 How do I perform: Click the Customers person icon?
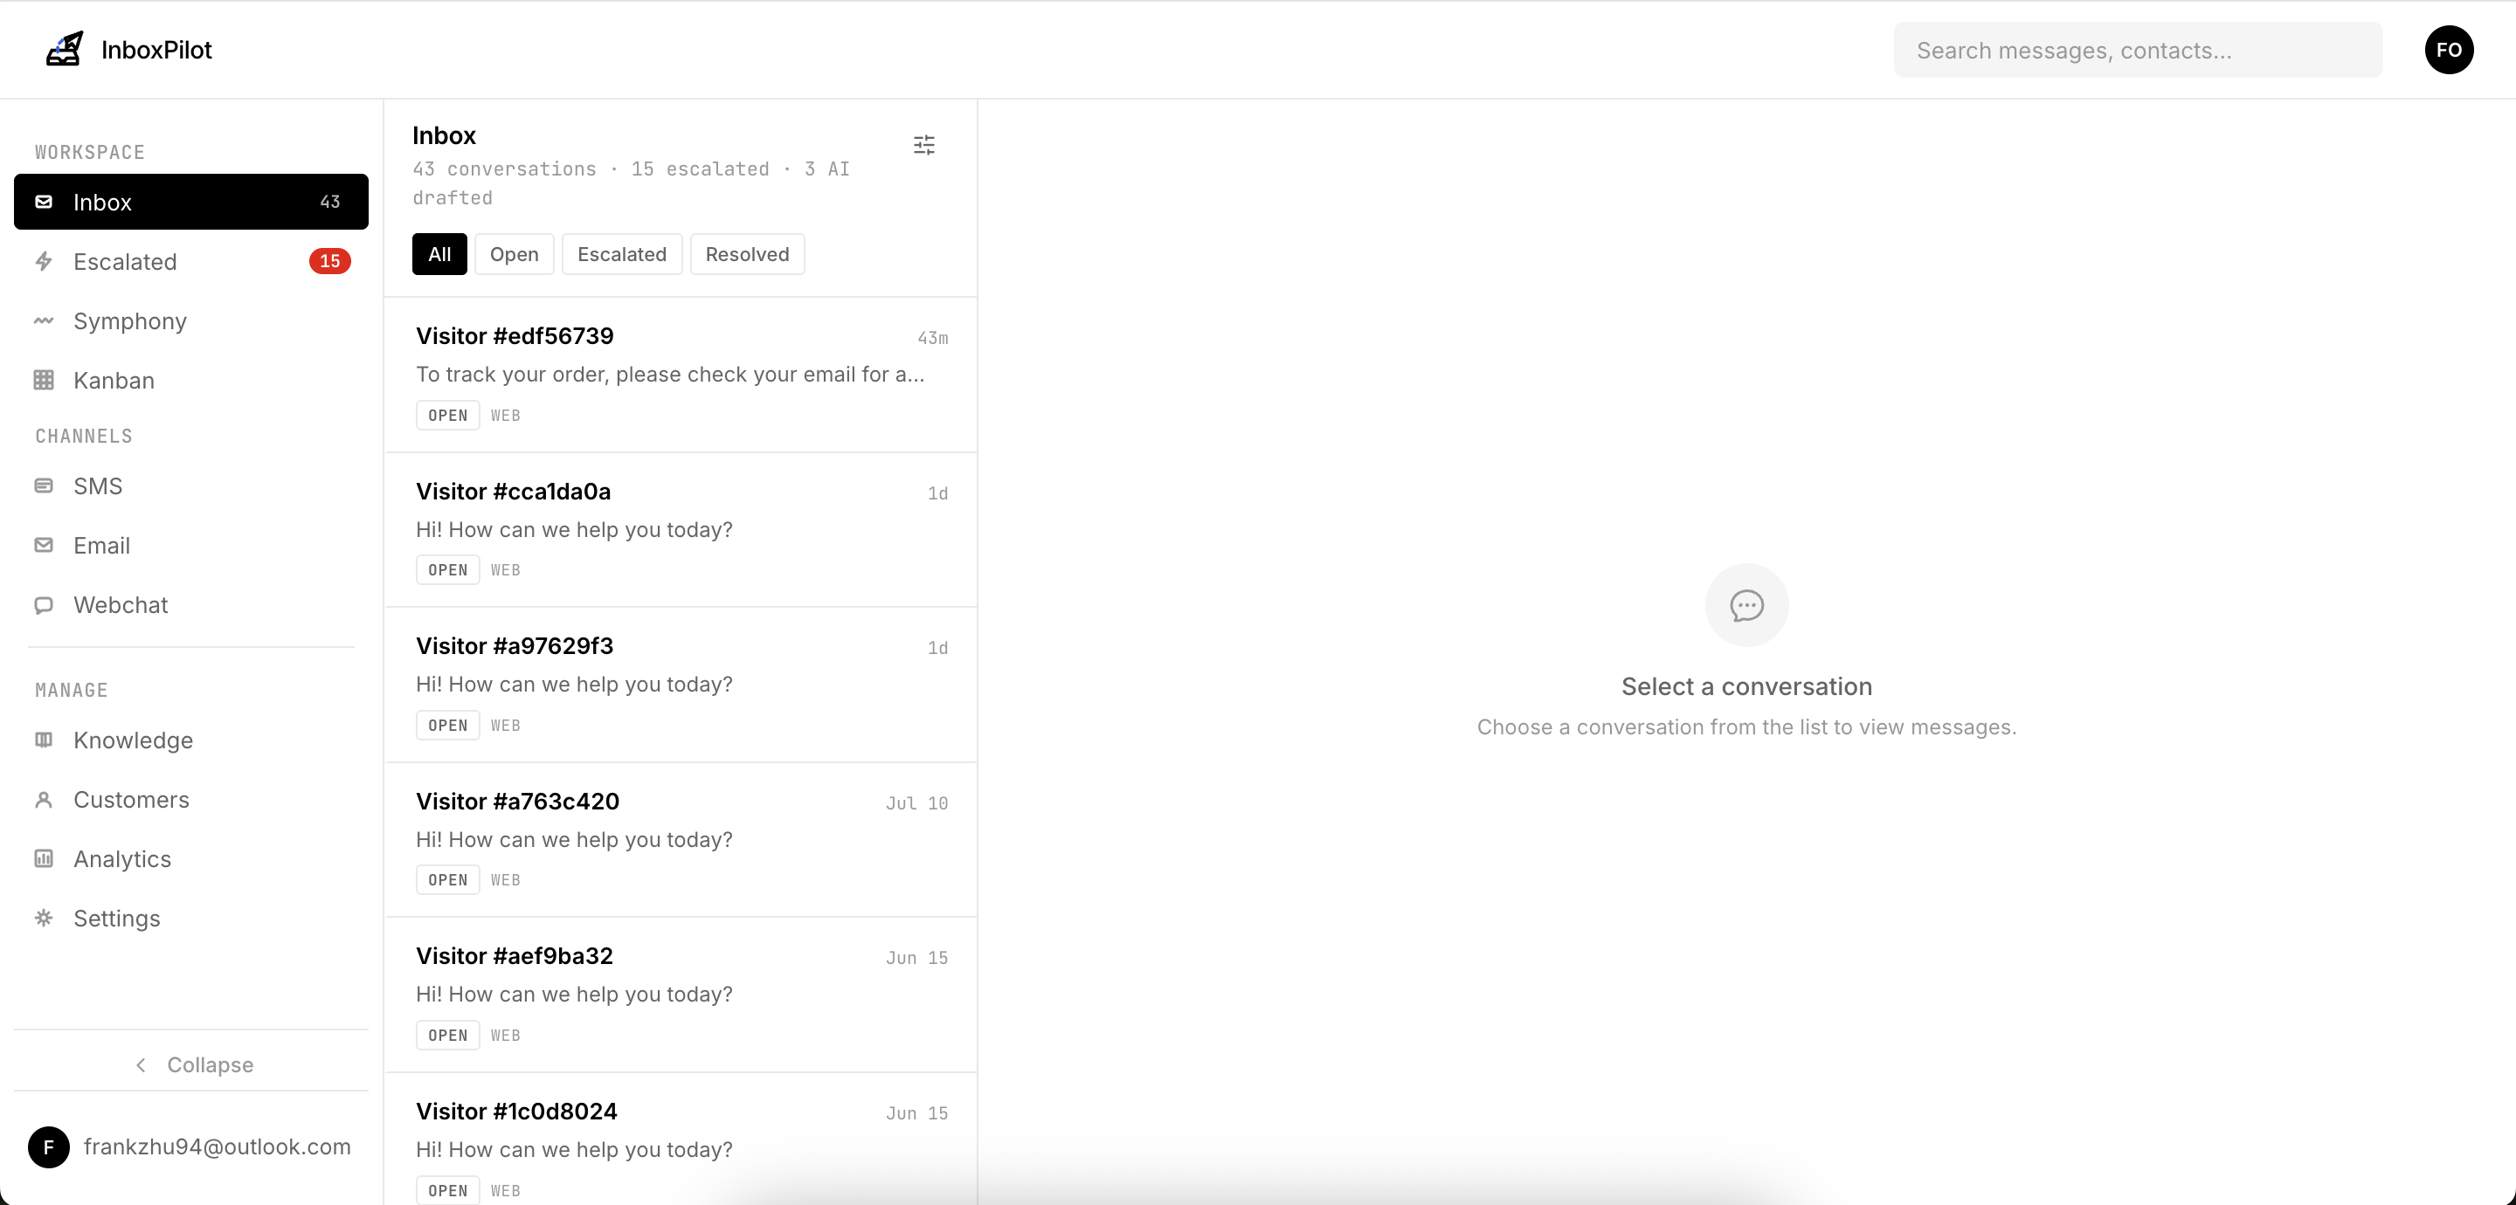(x=44, y=800)
